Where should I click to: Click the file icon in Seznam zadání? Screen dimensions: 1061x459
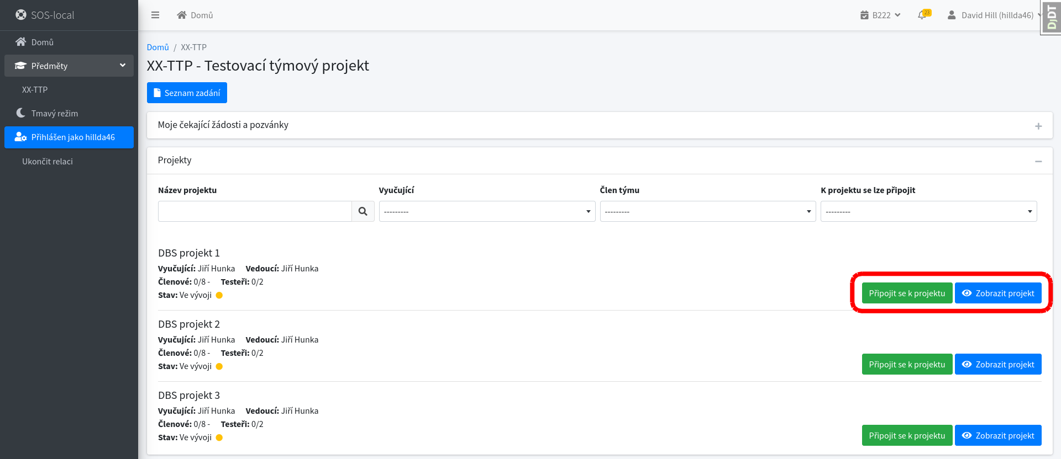coord(157,93)
